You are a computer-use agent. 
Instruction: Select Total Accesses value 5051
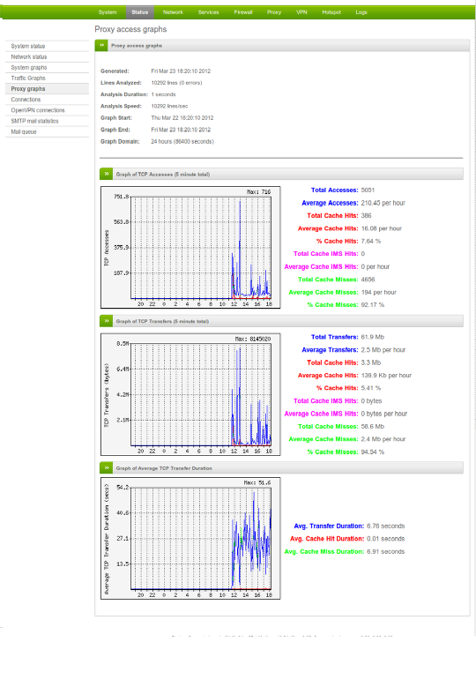(x=368, y=190)
